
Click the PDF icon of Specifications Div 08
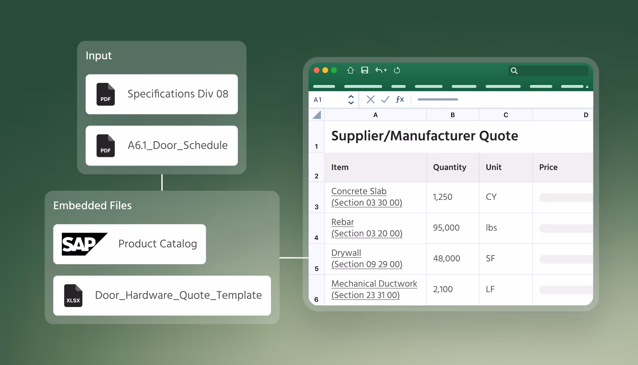pos(106,94)
